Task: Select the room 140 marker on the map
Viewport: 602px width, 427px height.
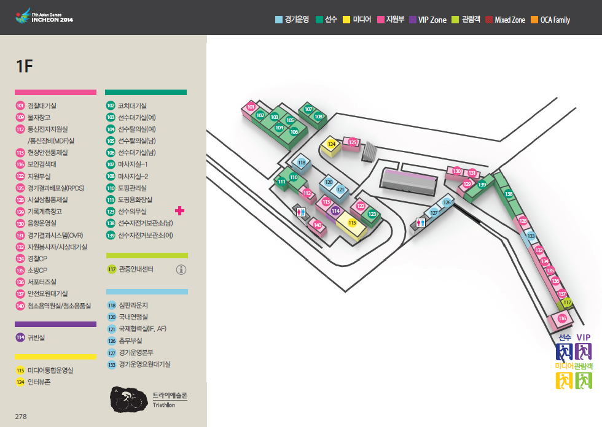Action: 317,225
